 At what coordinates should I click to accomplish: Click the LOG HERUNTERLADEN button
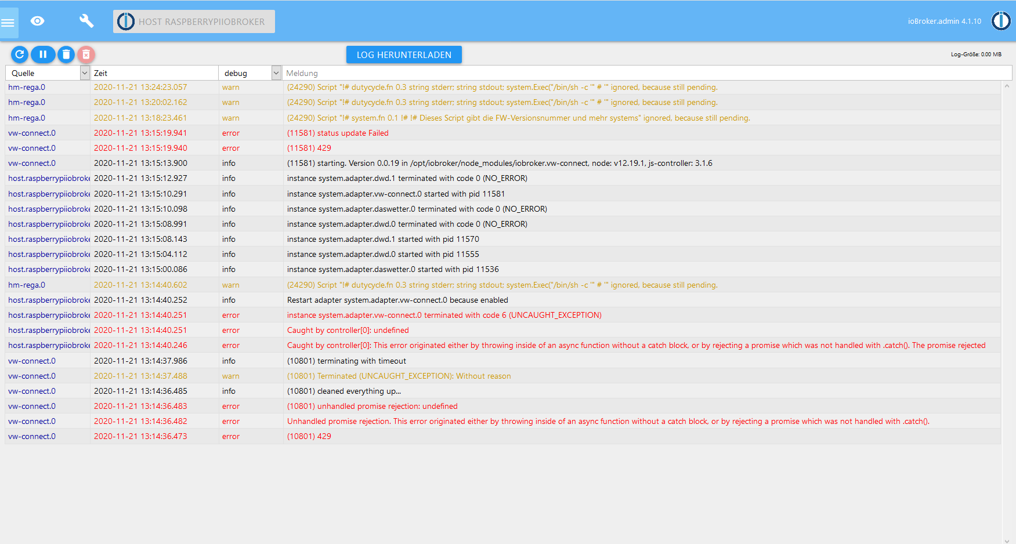[x=404, y=55]
